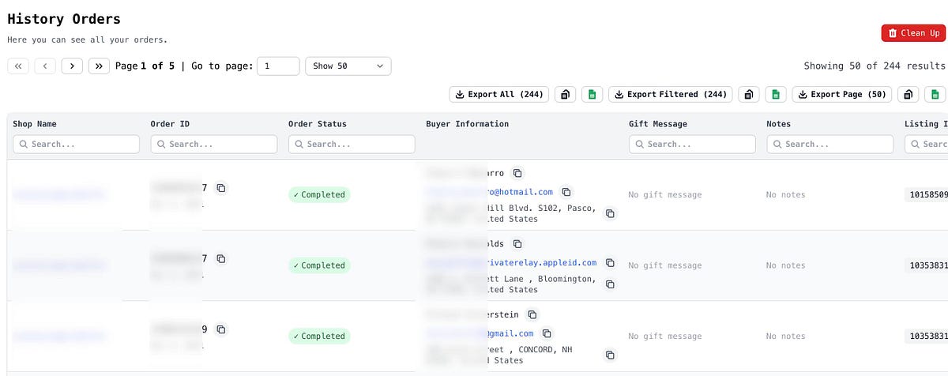Focus the Go to page number field
The width and height of the screenshot is (948, 376).
click(x=278, y=66)
